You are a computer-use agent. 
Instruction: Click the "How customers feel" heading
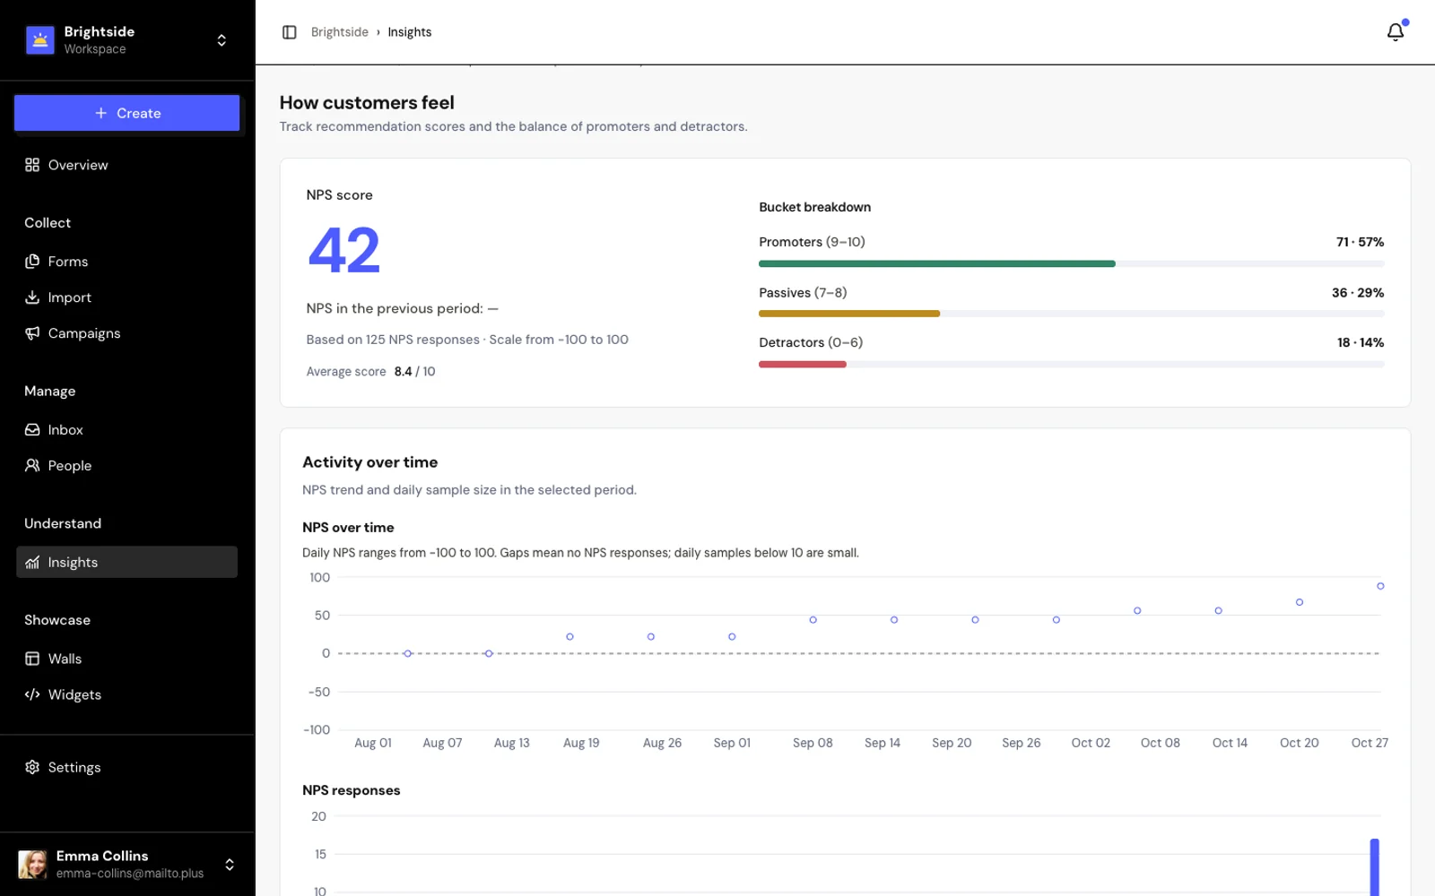click(367, 103)
